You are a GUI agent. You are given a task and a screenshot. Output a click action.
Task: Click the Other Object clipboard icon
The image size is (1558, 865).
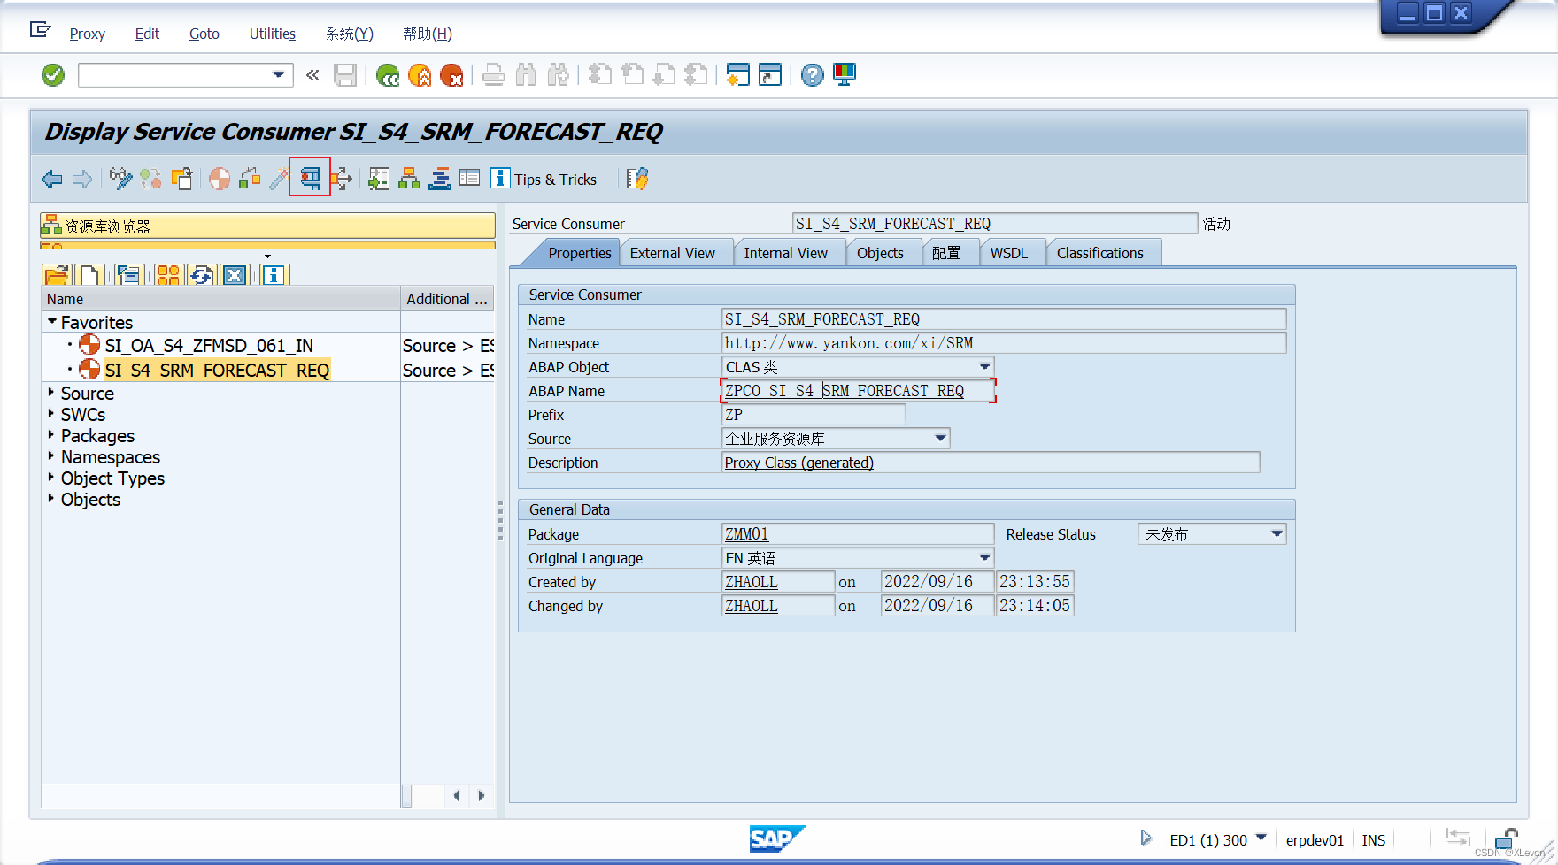[x=182, y=179]
